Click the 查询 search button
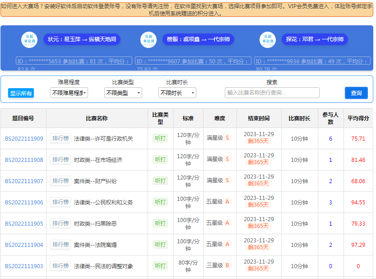 click(356, 93)
